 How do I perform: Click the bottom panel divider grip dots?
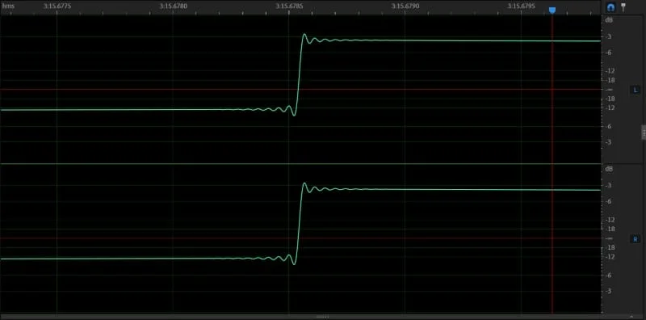322,317
